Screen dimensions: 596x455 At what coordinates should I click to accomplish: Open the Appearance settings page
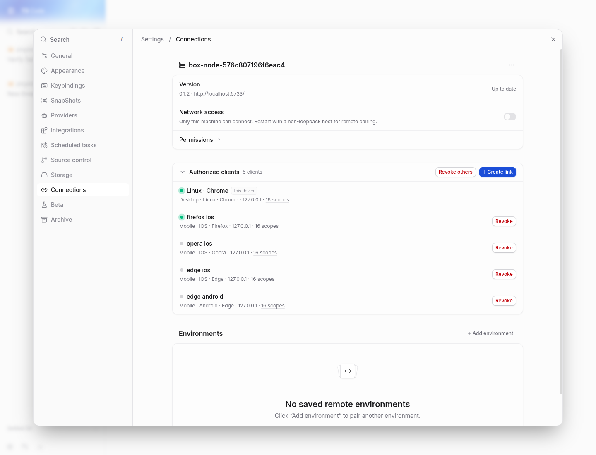click(x=83, y=71)
